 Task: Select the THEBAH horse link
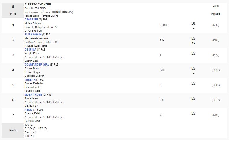pyautogui.click(x=30, y=80)
